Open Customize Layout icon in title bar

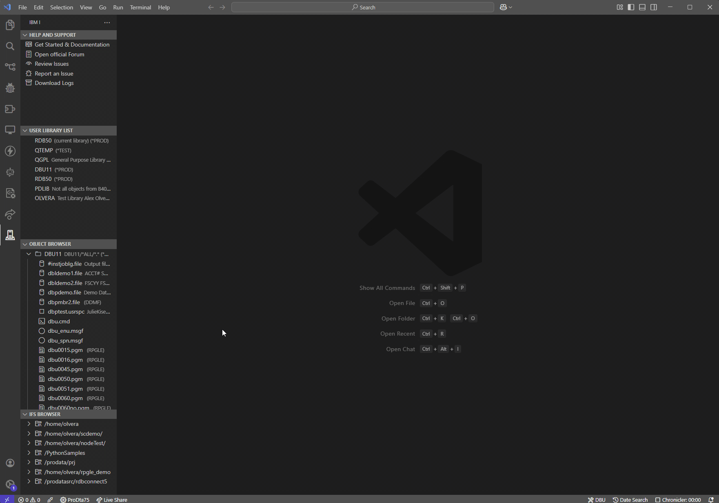[x=620, y=7]
